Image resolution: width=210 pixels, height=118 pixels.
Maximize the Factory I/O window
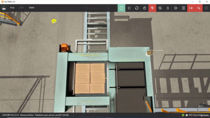click(199, 2)
